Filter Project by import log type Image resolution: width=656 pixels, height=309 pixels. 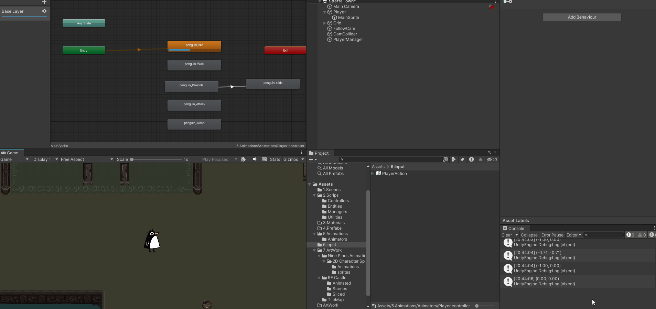click(471, 159)
